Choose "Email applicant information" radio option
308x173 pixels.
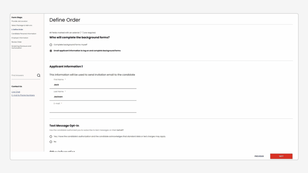click(51, 51)
